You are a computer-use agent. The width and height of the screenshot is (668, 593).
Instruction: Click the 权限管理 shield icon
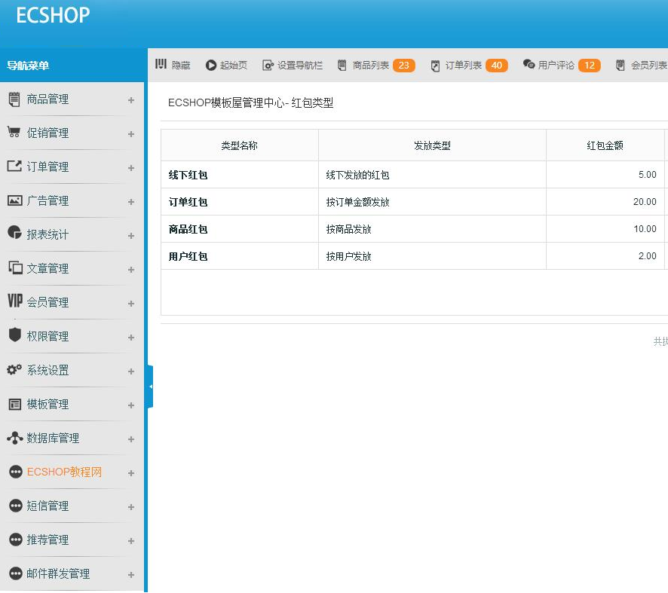pyautogui.click(x=15, y=335)
